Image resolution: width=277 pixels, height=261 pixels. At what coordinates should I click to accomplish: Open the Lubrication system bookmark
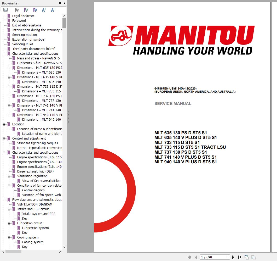pyautogui.click(x=35, y=228)
